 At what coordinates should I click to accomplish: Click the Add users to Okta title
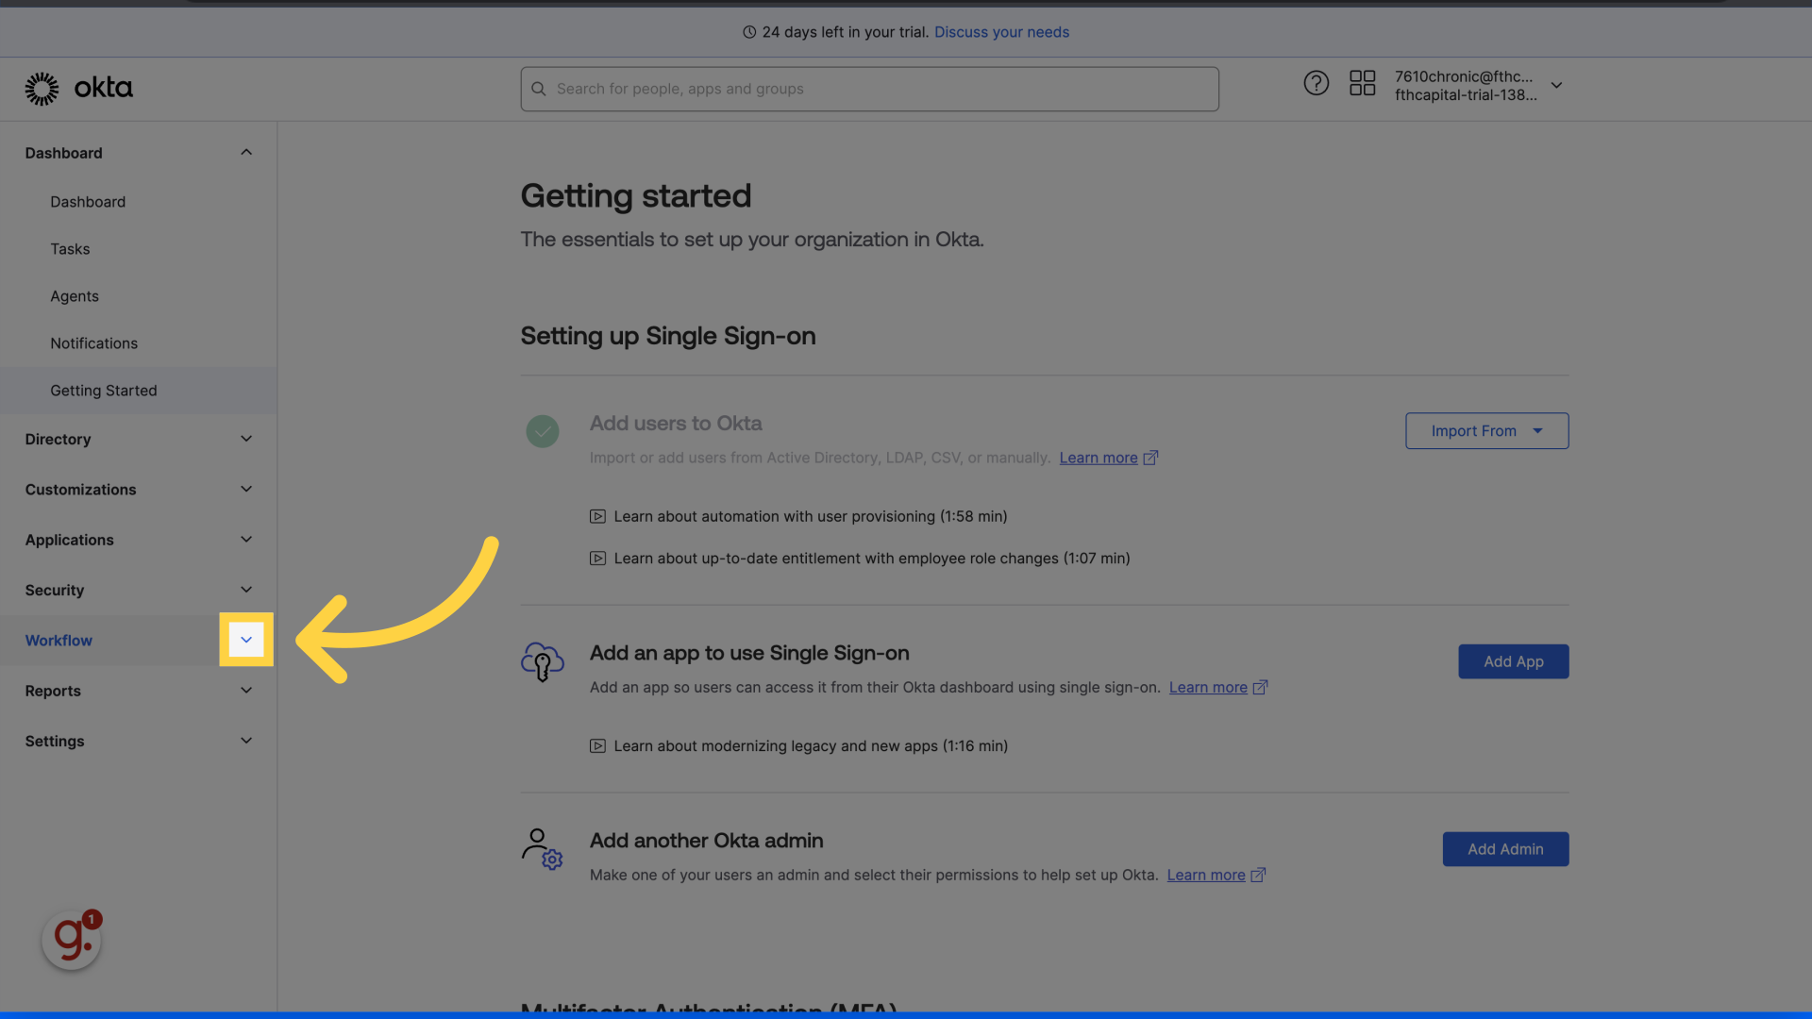click(x=676, y=424)
